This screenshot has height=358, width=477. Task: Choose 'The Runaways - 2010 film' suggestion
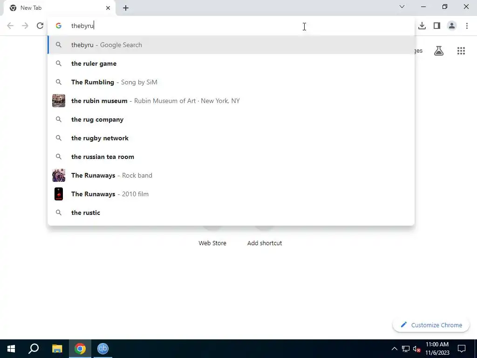tap(231, 194)
